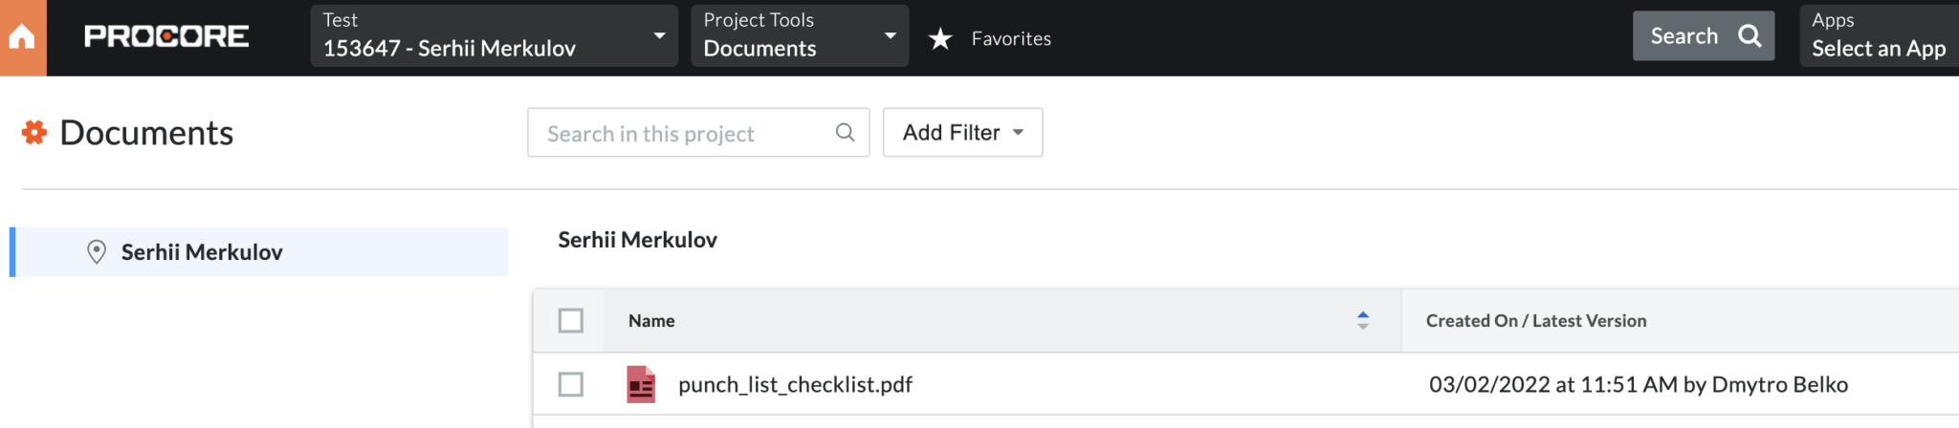Toggle the select-all checkbox in the table header
This screenshot has height=428, width=1959.
571,321
